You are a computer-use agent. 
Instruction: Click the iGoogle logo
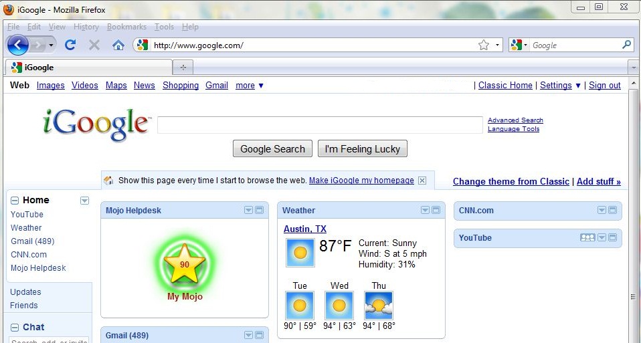coord(96,124)
